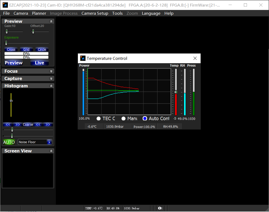Click the Cross overlay button
Image resolution: width=269 pixels, height=212 pixels.
click(11, 49)
